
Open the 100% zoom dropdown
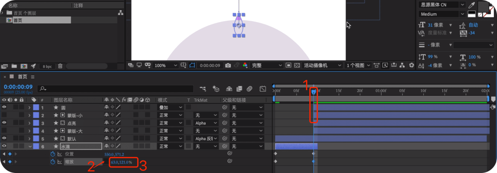166,65
